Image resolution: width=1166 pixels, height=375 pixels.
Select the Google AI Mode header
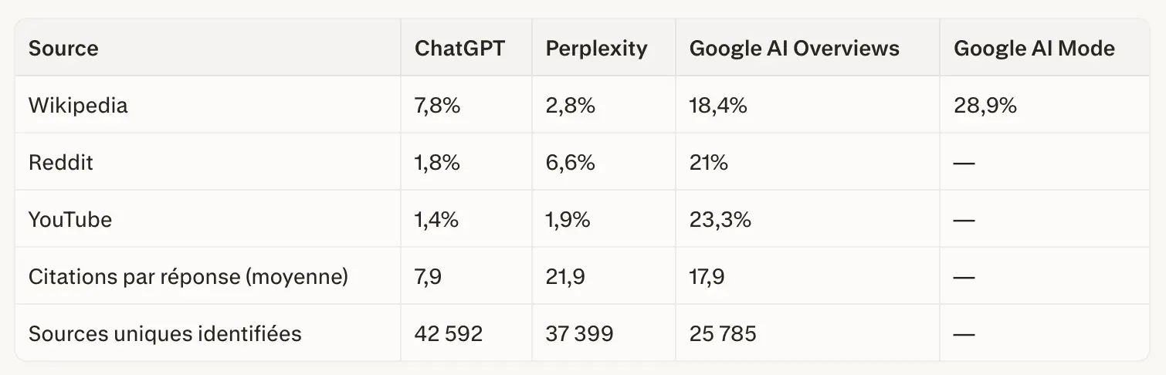point(1034,49)
